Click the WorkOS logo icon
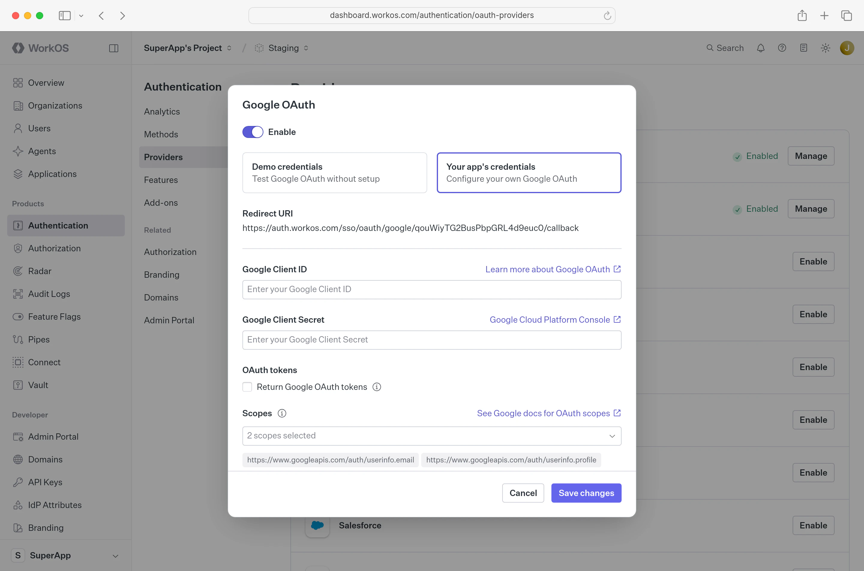 18,48
